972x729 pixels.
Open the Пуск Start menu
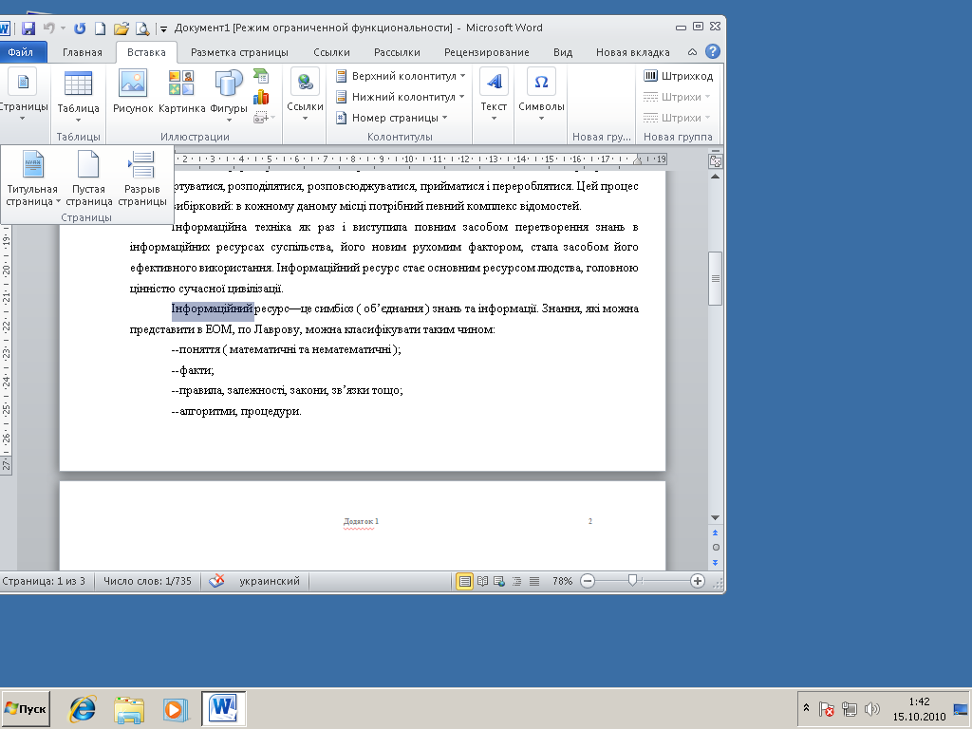coord(26,708)
